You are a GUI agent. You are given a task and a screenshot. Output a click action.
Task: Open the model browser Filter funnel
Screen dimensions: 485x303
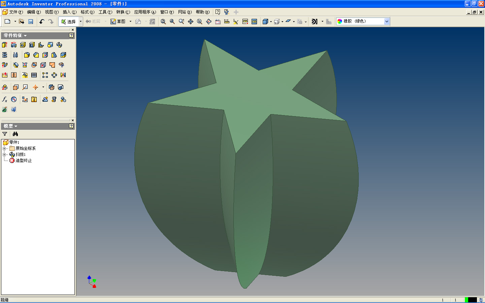5,134
